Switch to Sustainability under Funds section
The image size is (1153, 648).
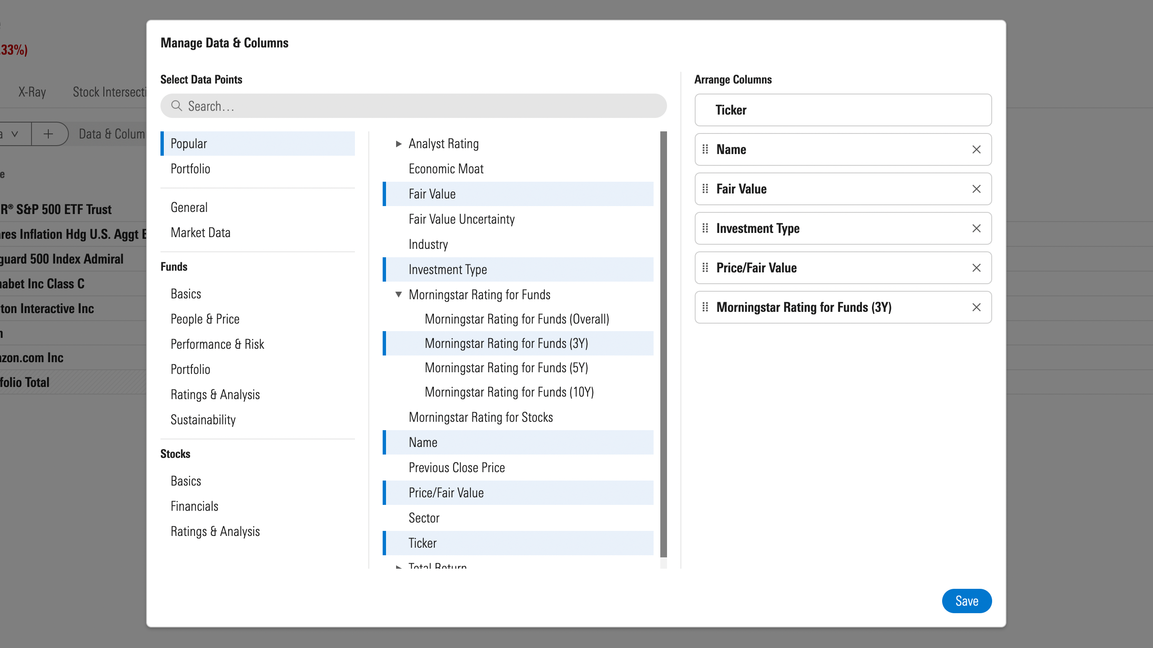pos(203,419)
